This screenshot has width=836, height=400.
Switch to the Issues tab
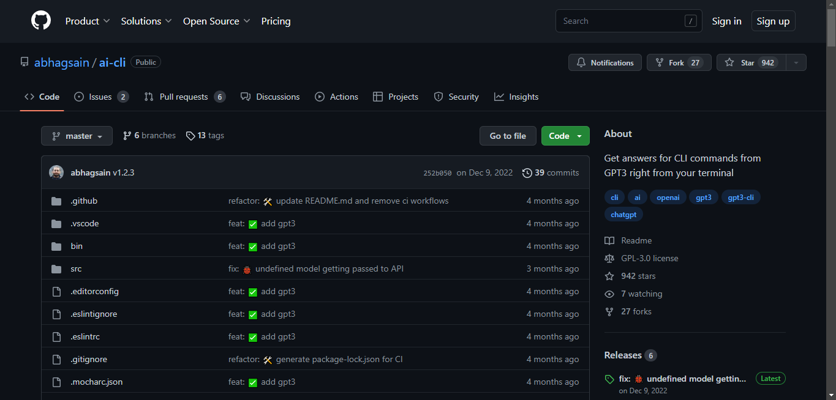(101, 97)
